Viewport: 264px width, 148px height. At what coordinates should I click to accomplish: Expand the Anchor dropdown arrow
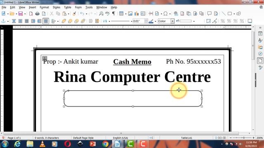(x=8, y=21)
